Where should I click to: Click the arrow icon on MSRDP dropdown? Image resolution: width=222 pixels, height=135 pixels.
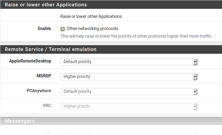pyautogui.click(x=195, y=77)
